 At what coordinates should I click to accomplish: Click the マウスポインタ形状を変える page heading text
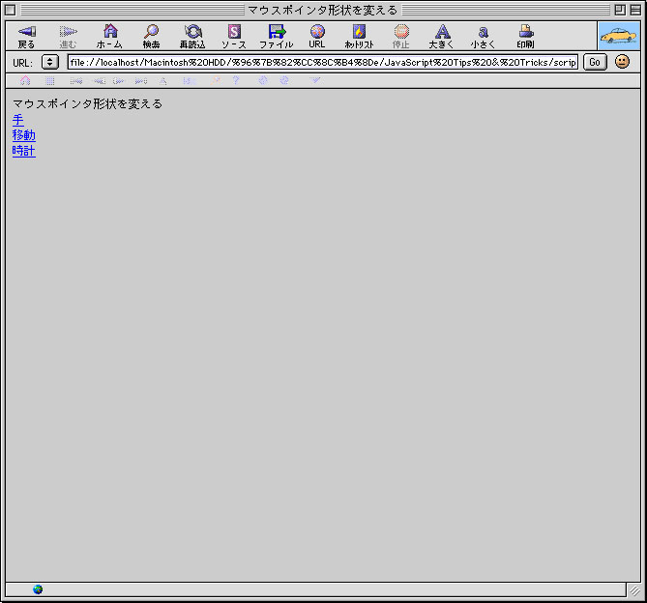(x=87, y=103)
